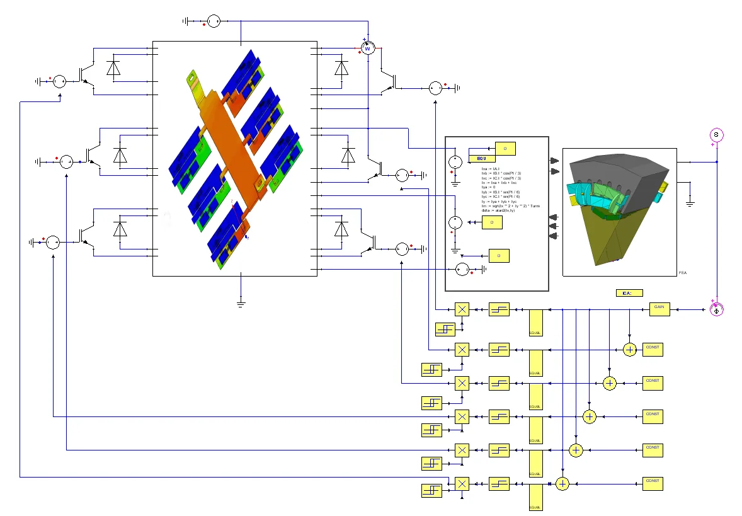This screenshot has width=742, height=516.
Task: Click the FEA label under the motor model
Action: pos(682,273)
